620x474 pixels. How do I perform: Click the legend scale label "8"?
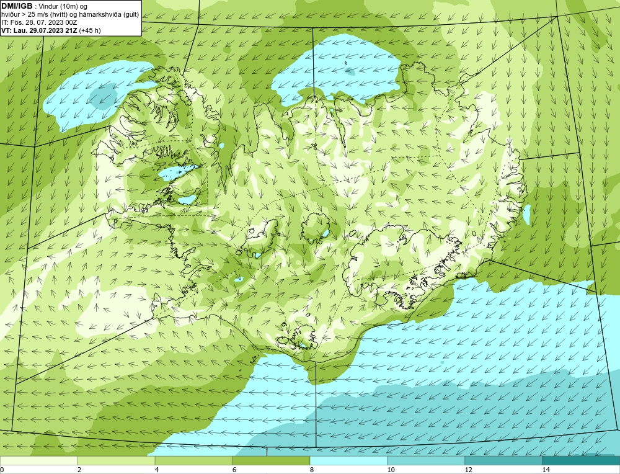point(312,470)
